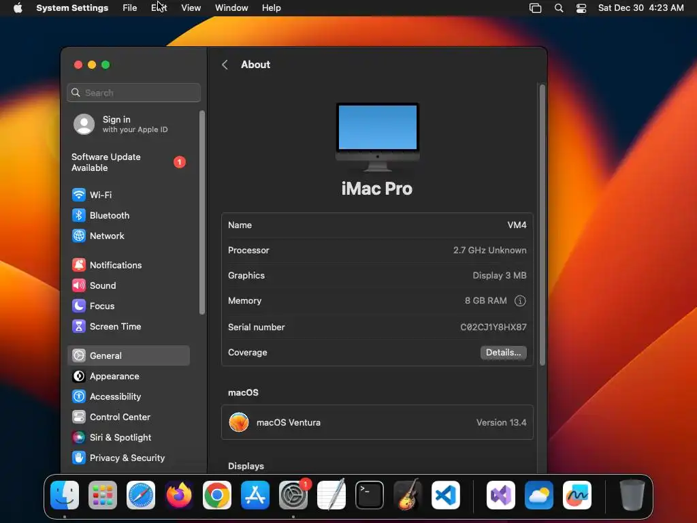Open Google Chrome from the Dock

pos(217,495)
